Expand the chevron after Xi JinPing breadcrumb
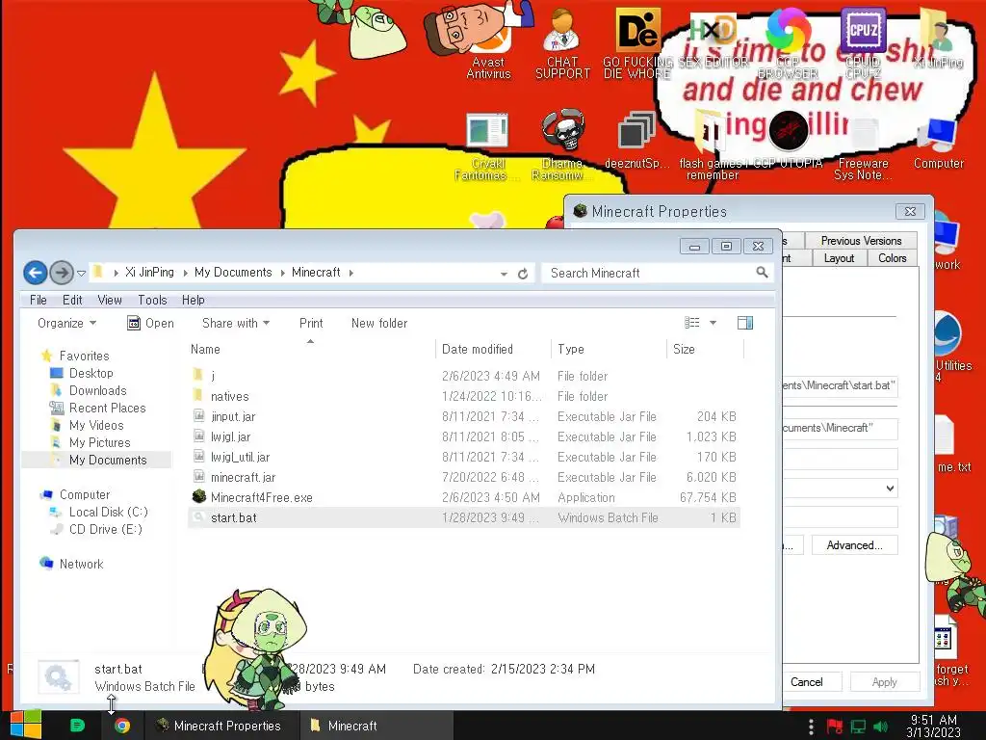The height and width of the screenshot is (740, 986). pyautogui.click(x=186, y=273)
